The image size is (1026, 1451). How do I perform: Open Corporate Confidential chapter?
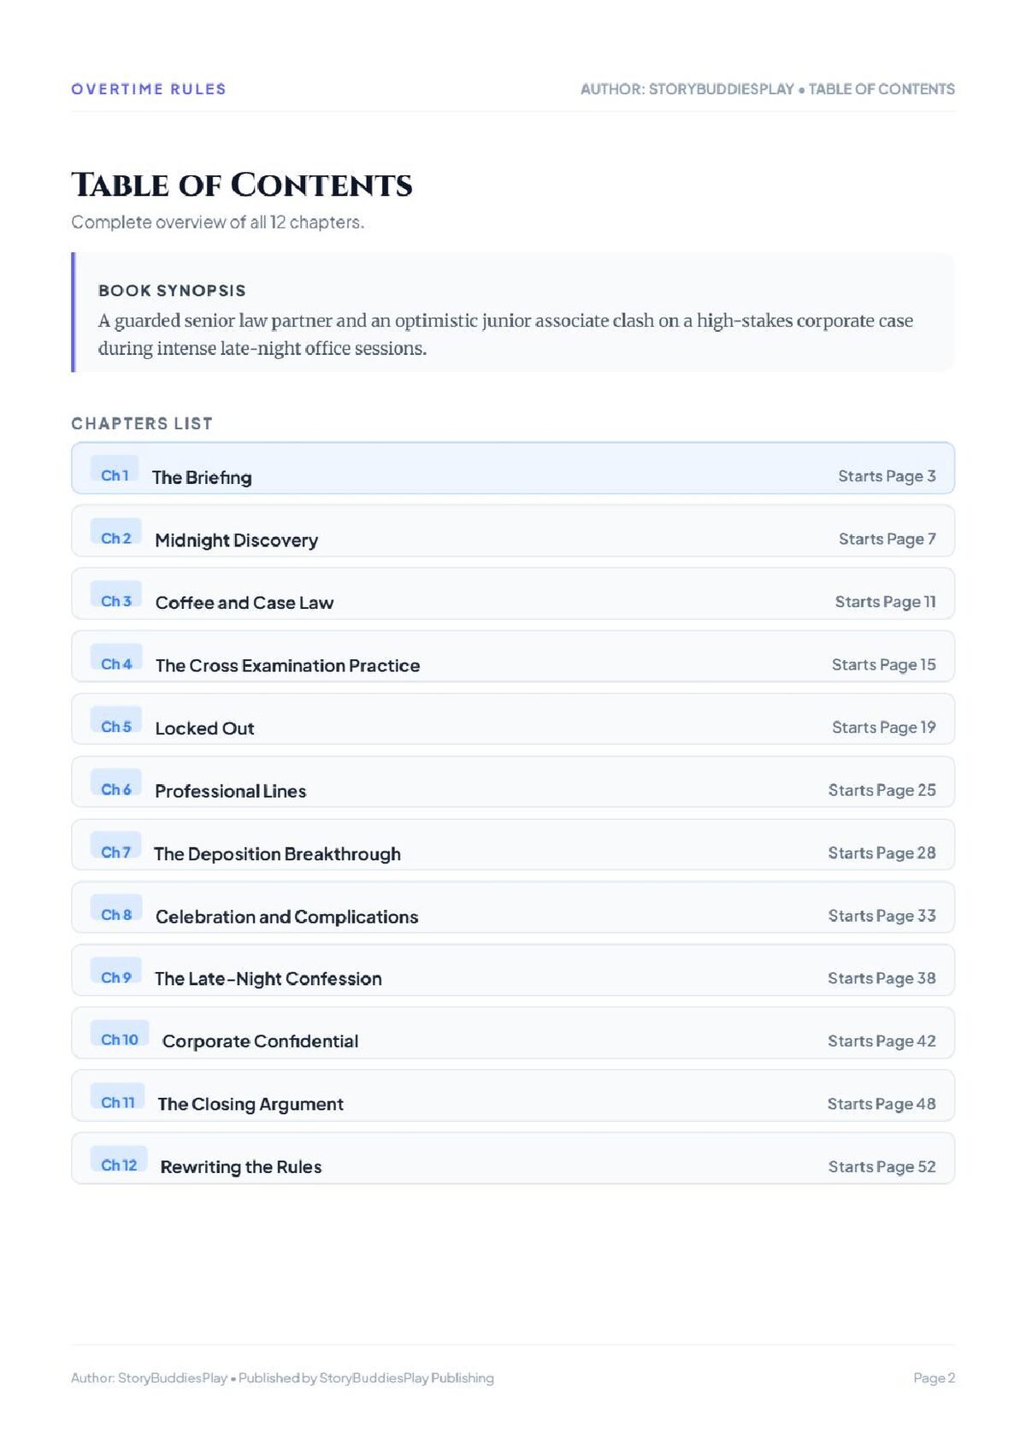[513, 1033]
